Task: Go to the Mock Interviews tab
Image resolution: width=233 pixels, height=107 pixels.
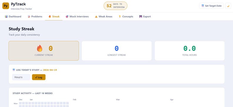Action: tap(77, 17)
